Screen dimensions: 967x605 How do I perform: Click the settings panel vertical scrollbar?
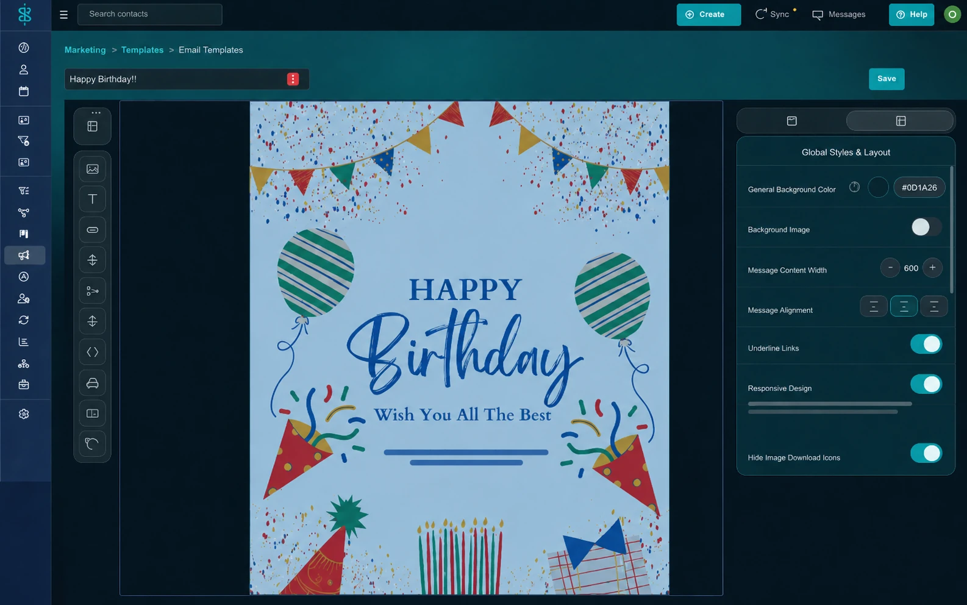click(x=951, y=229)
